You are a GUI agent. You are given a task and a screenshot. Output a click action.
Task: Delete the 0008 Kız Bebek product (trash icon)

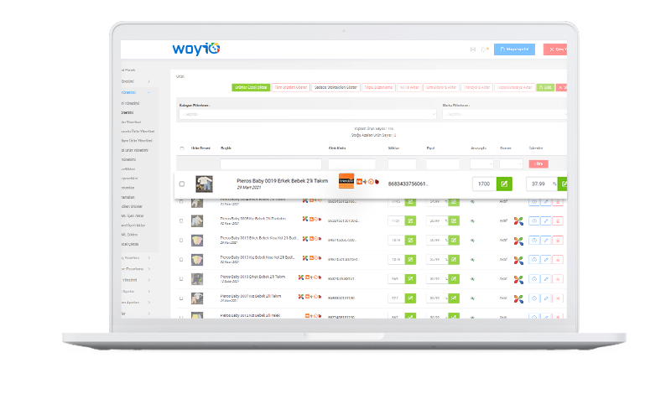[x=558, y=221]
